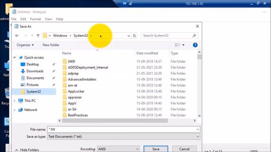
Task: Click the Save button
Action: 156,149
